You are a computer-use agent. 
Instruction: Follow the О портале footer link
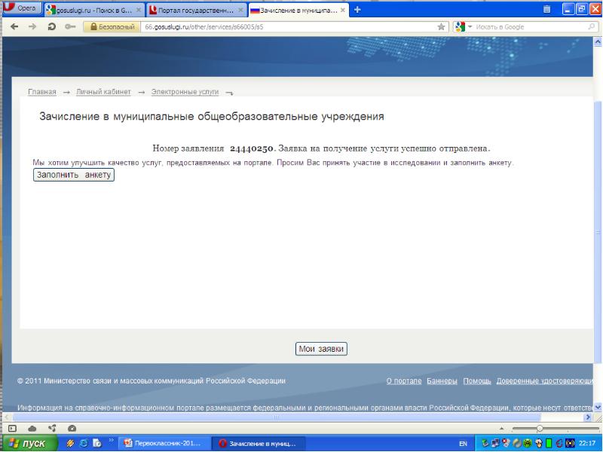click(x=403, y=381)
